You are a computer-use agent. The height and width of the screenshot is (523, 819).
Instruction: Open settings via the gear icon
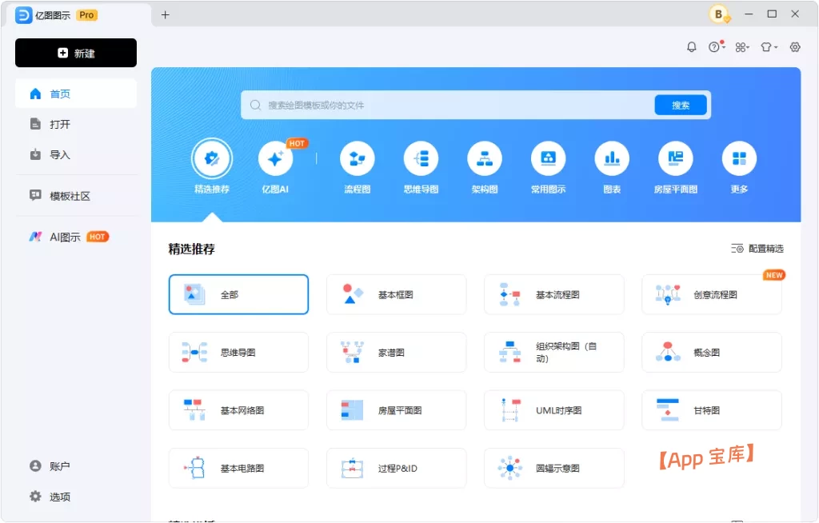point(794,47)
